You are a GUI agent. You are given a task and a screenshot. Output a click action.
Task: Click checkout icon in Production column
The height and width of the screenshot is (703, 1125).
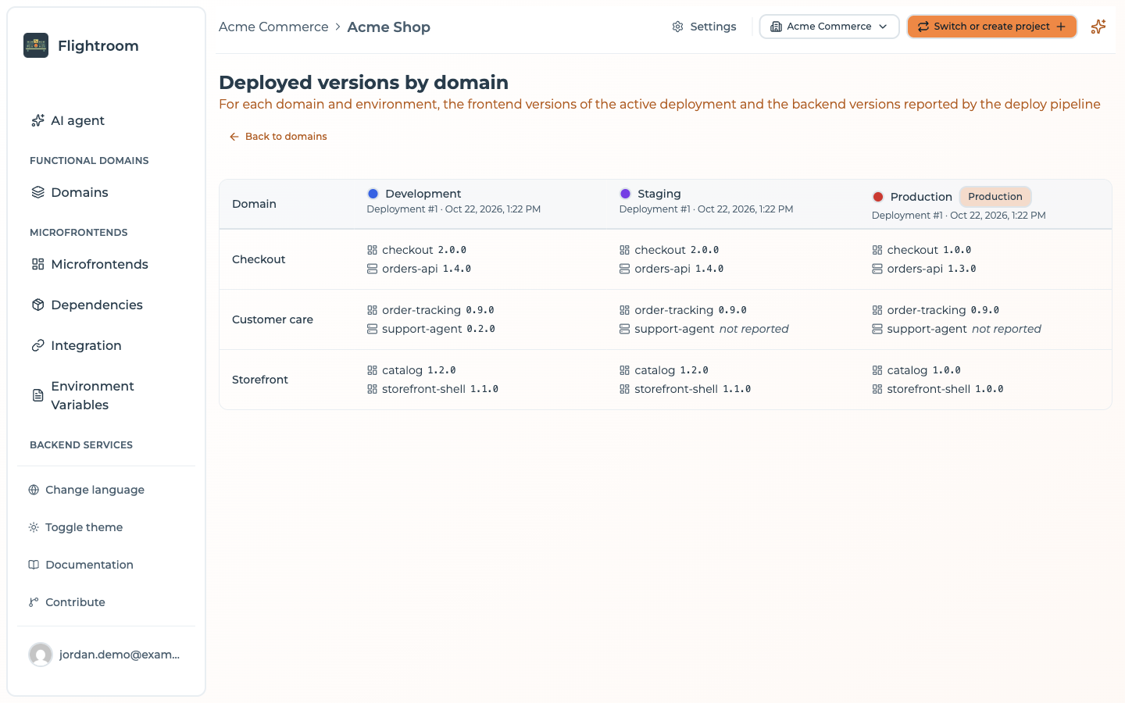877,250
